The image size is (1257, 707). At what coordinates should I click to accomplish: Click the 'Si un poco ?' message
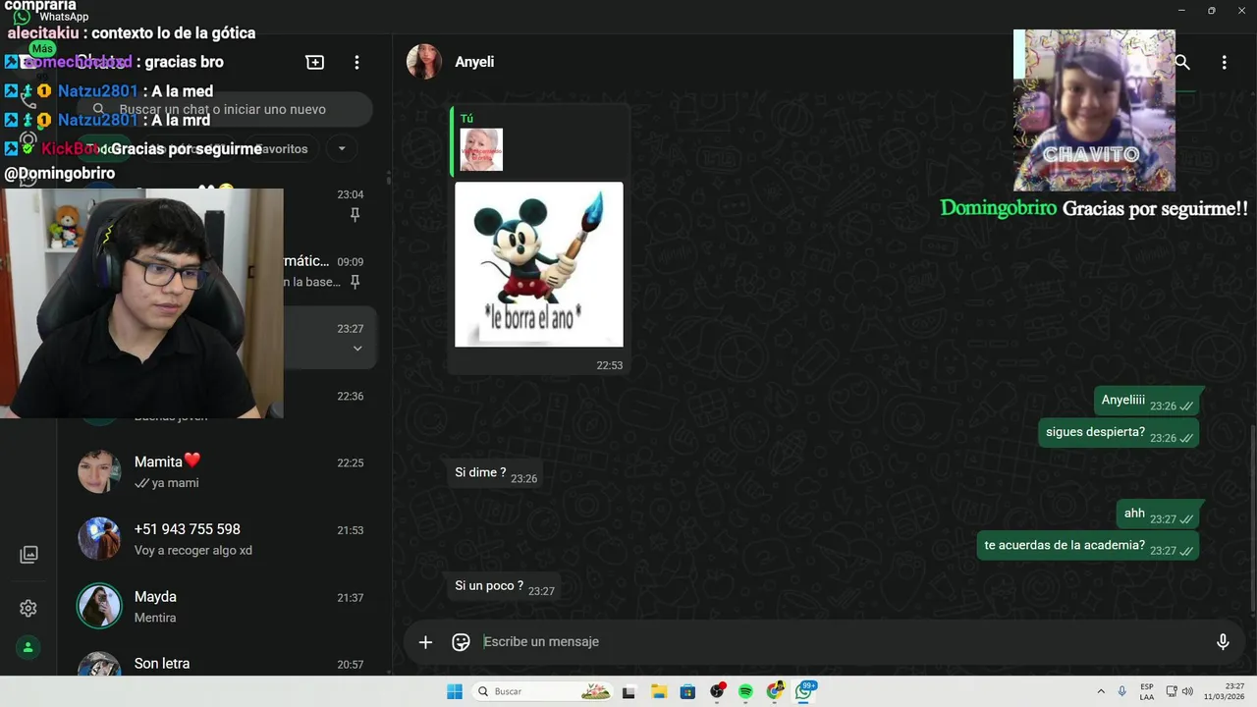(504, 587)
